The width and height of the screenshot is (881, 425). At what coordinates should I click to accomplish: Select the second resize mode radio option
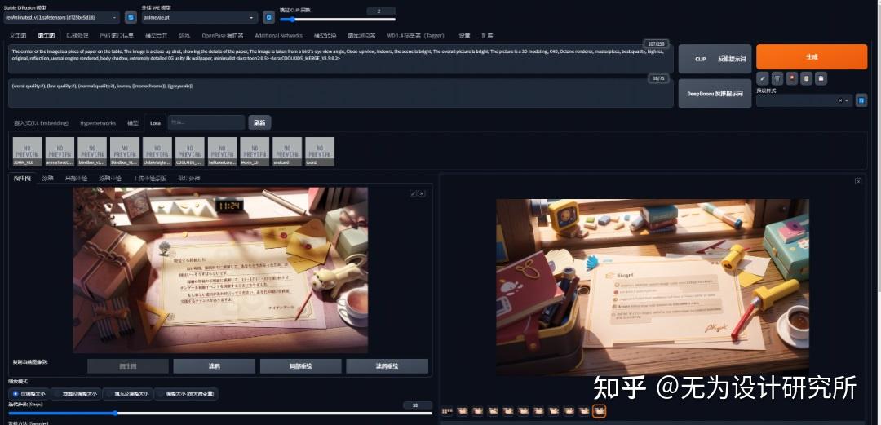(x=77, y=394)
